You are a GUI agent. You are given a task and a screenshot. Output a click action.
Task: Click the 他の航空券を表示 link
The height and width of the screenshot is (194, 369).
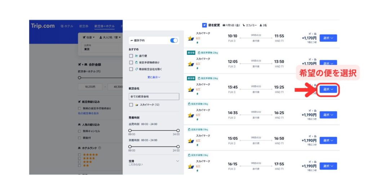coord(89,114)
